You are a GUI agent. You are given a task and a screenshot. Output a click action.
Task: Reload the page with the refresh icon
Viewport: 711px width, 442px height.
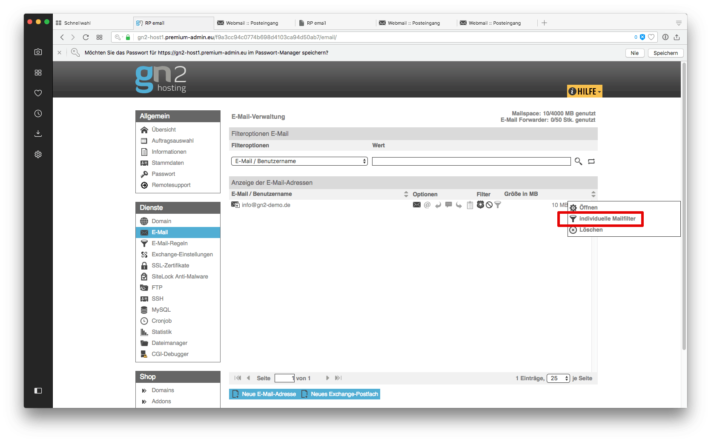[86, 37]
